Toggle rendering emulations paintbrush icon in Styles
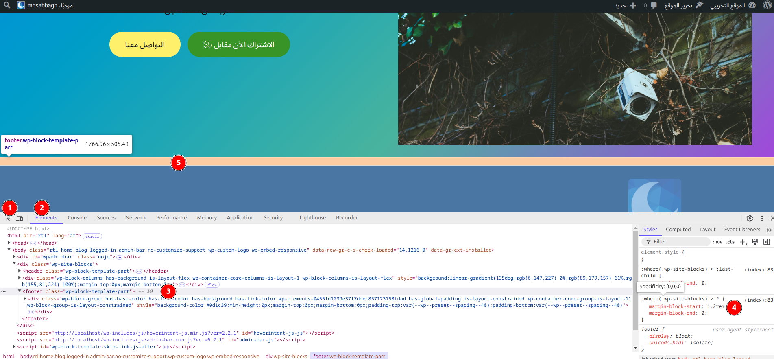This screenshot has width=774, height=359. pyautogui.click(x=755, y=242)
